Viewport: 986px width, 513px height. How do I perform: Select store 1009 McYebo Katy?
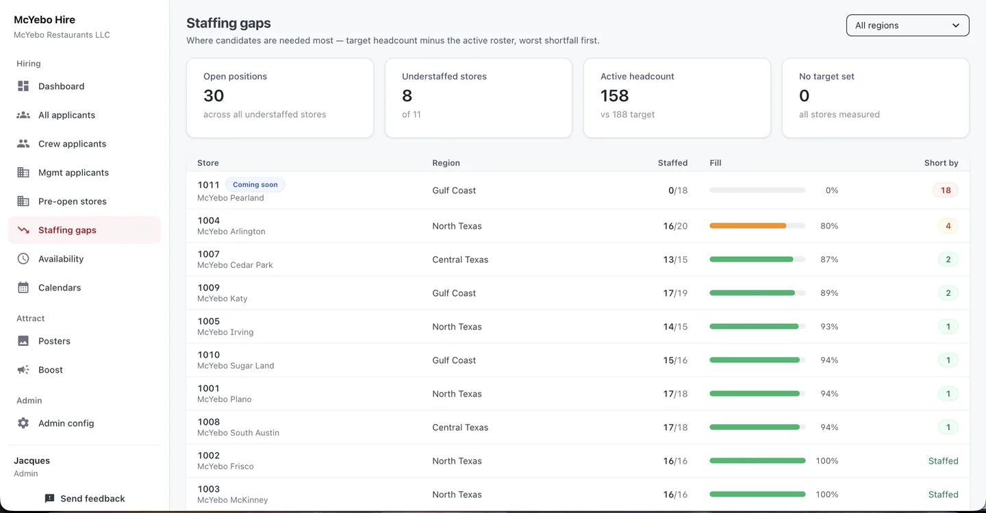point(578,293)
